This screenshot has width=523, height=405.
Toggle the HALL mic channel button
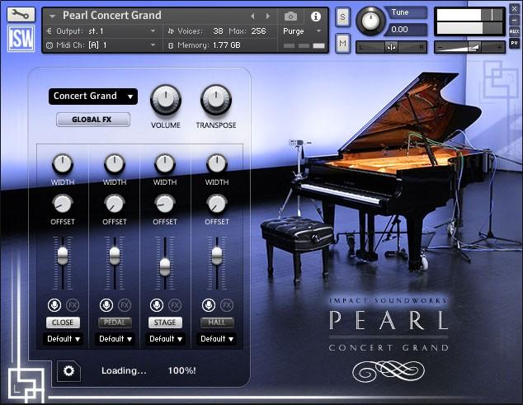[216, 323]
